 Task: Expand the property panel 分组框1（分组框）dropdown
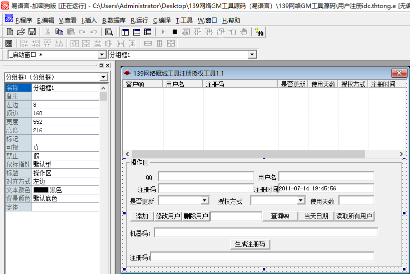click(x=104, y=77)
